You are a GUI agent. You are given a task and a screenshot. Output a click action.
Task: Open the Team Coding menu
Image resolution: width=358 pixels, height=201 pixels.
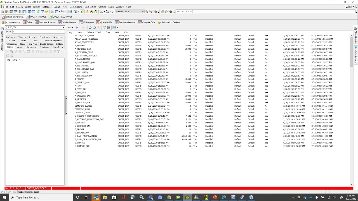76,7
